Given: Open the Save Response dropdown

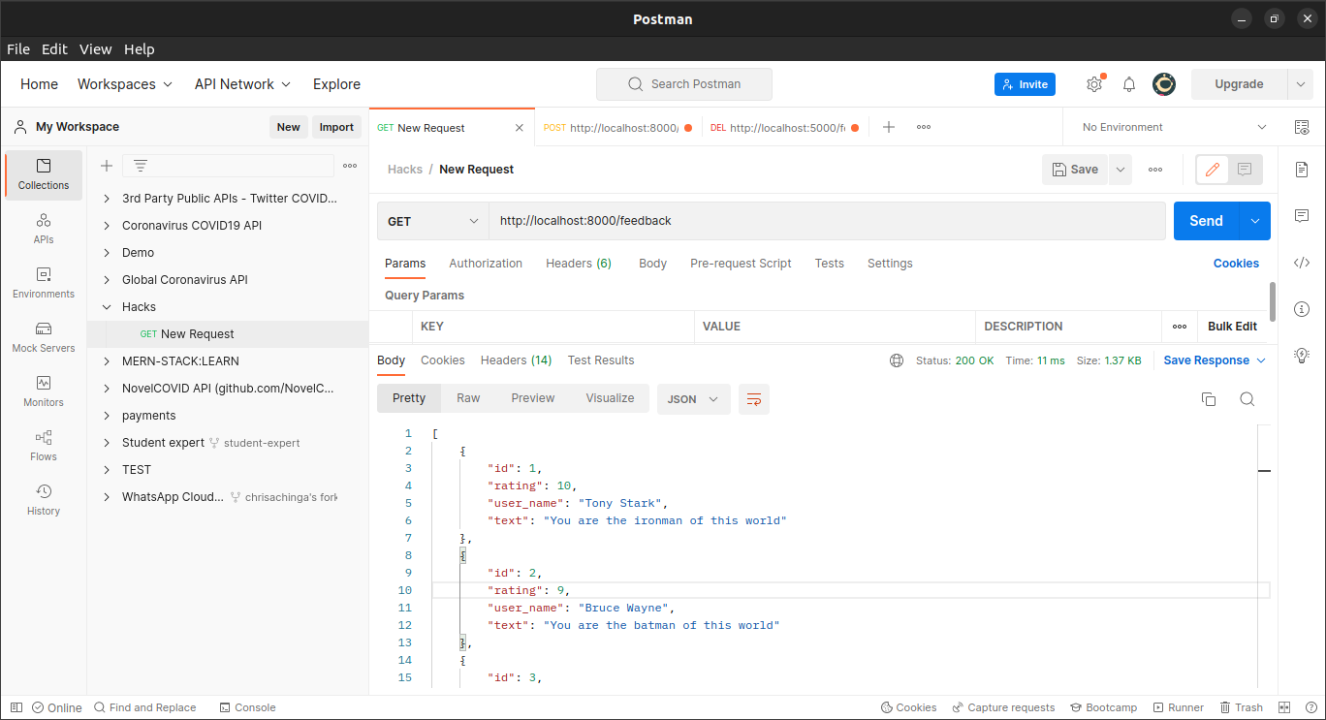Looking at the screenshot, I should point(1215,360).
